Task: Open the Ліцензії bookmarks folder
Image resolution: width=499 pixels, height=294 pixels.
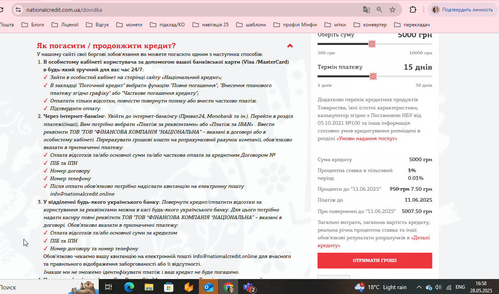Action: (x=65, y=25)
